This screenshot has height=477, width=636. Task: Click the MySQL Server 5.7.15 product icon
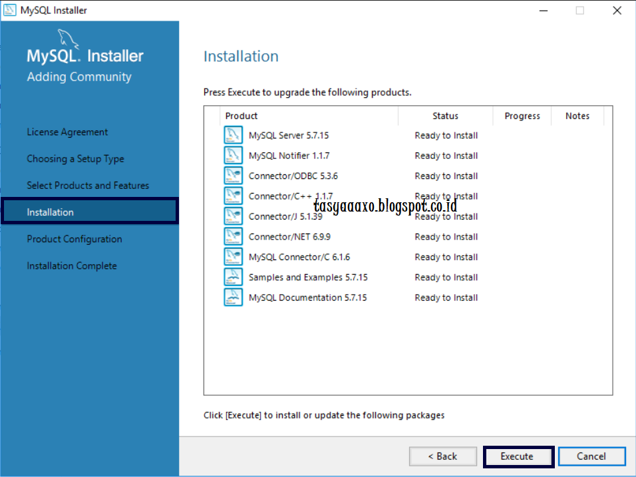(234, 135)
